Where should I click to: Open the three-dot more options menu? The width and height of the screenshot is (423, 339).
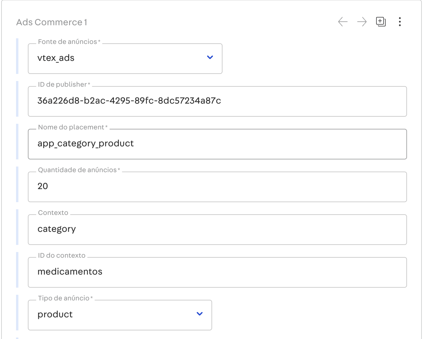point(400,22)
